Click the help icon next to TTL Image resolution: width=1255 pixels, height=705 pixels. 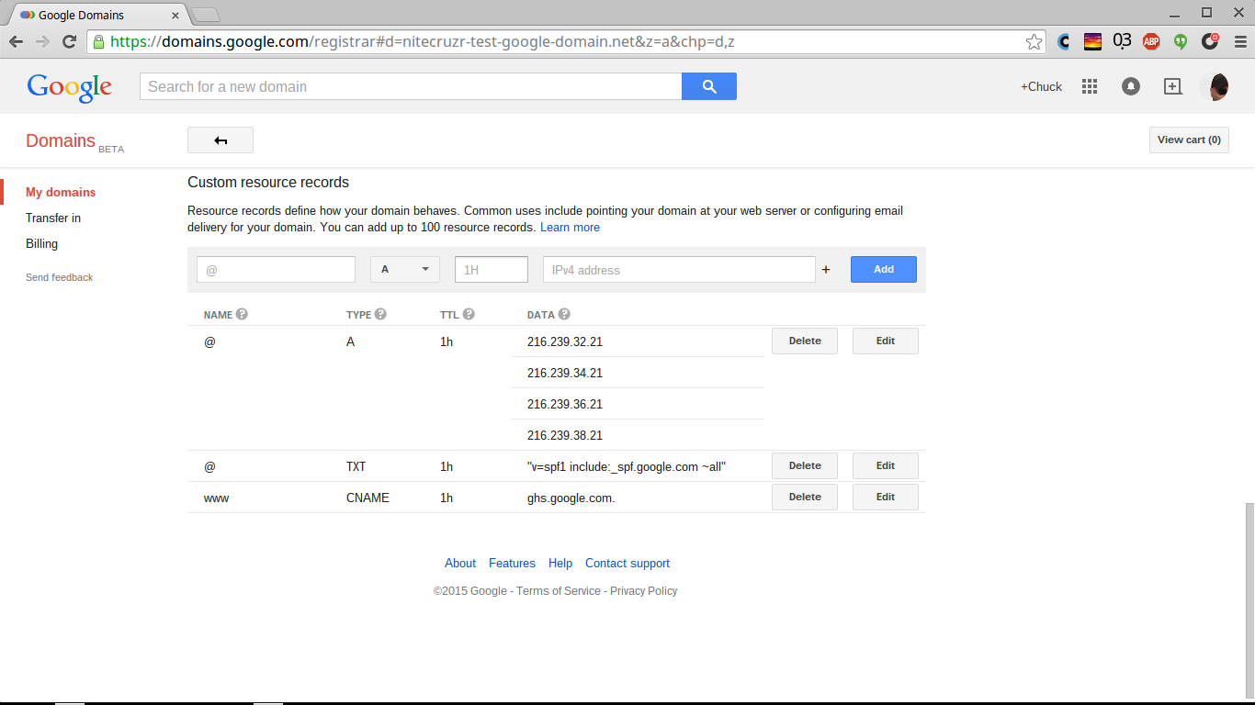pyautogui.click(x=469, y=314)
